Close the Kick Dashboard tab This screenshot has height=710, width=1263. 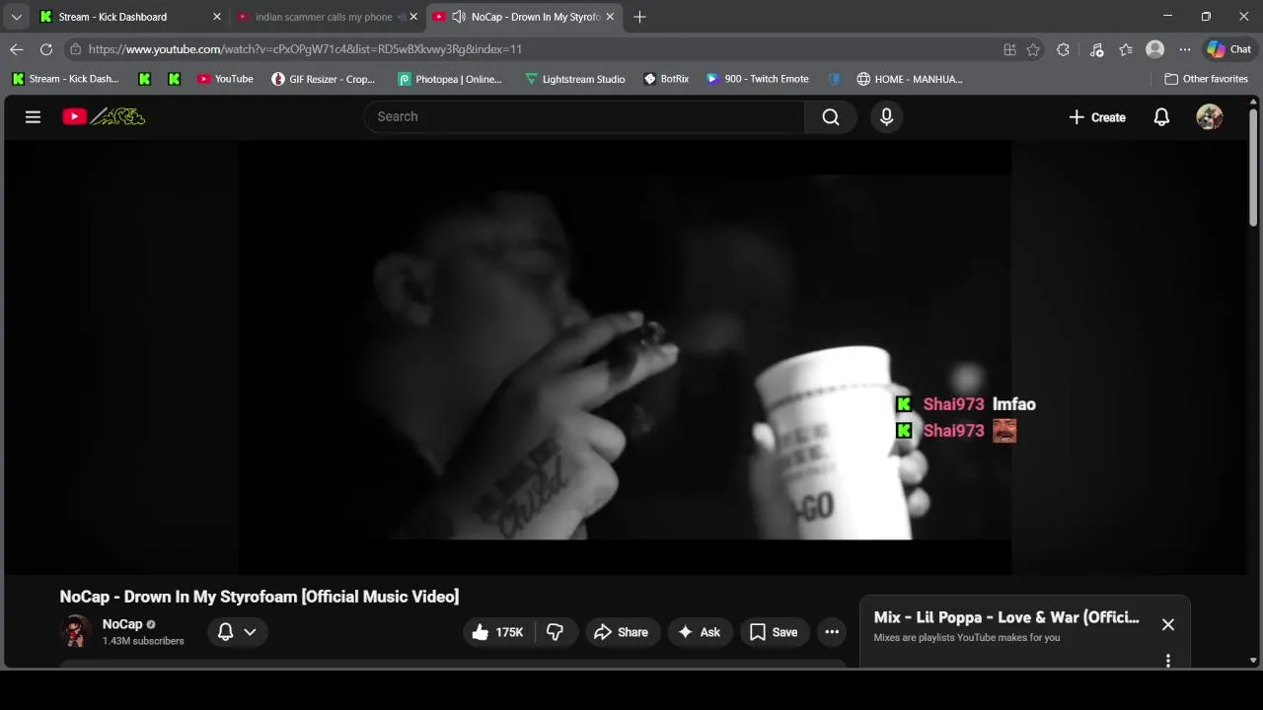pyautogui.click(x=217, y=17)
